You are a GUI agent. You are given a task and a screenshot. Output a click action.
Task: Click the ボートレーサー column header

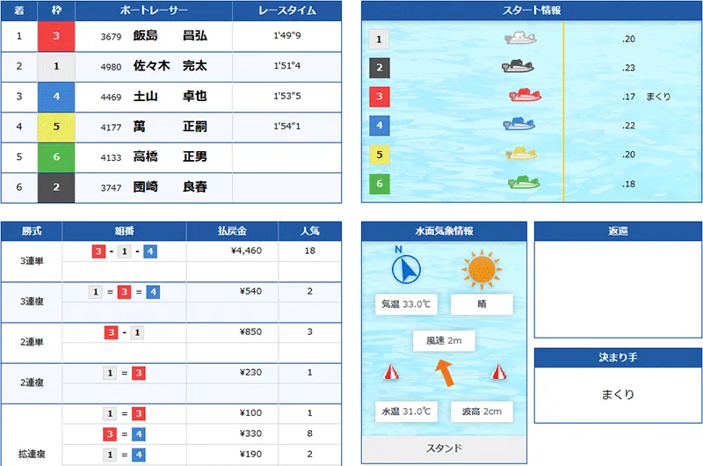pyautogui.click(x=154, y=11)
